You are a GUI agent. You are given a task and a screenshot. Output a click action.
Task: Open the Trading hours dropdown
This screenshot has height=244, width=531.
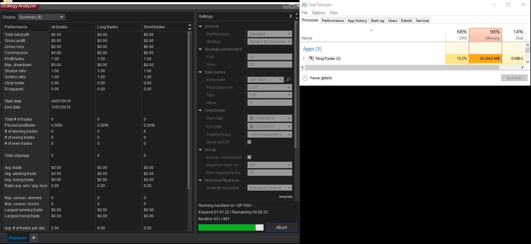[x=270, y=135]
